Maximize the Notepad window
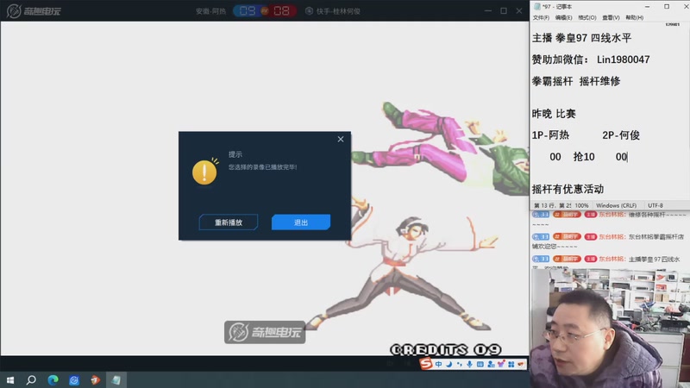 coord(667,7)
